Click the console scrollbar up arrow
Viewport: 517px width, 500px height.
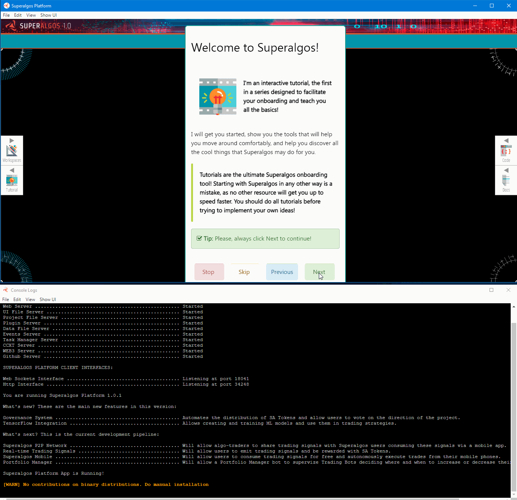[514, 307]
